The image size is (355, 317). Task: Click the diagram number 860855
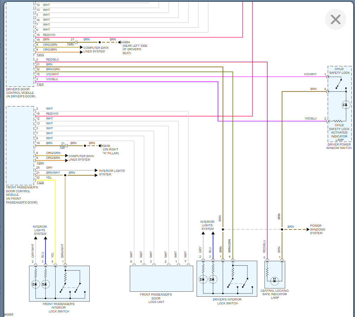[x=8, y=315]
